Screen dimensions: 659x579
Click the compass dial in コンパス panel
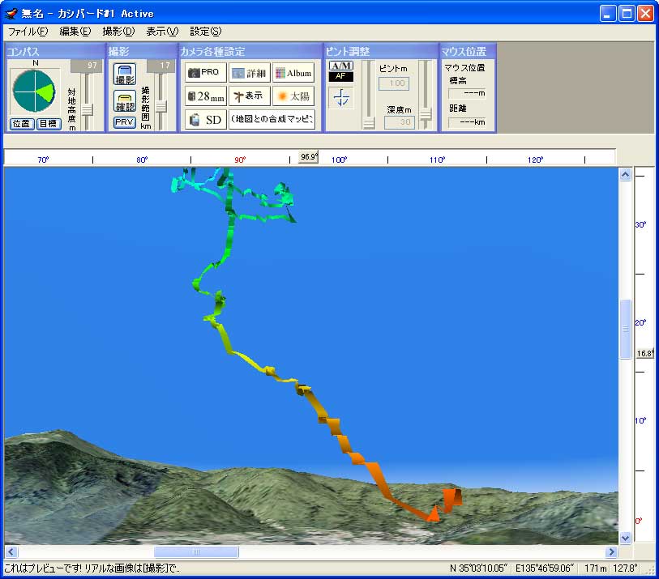click(33, 91)
